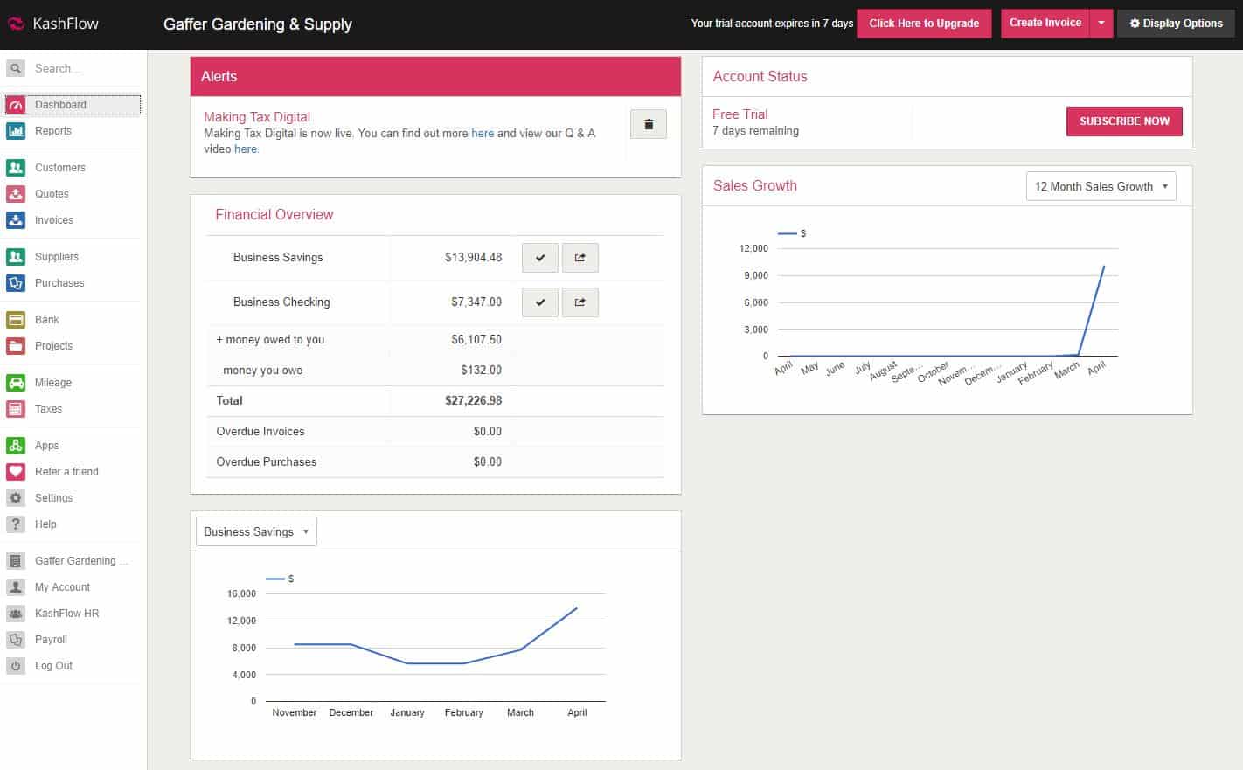Navigate to Bank in the sidebar

coord(47,320)
